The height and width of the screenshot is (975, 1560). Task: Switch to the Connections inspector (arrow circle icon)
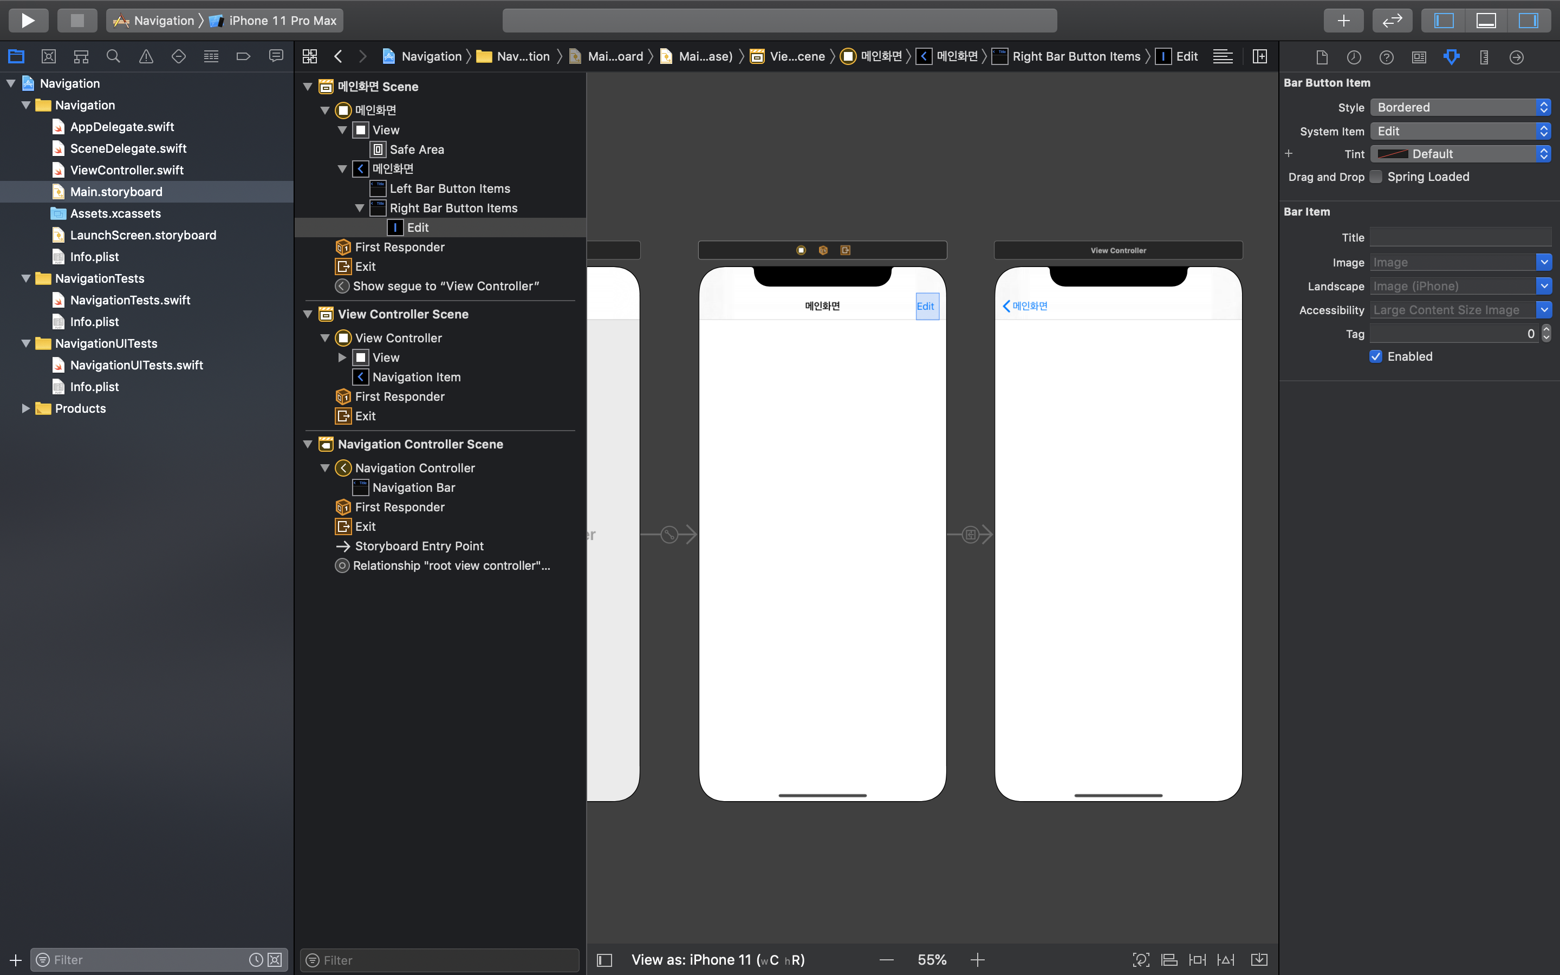[1516, 57]
